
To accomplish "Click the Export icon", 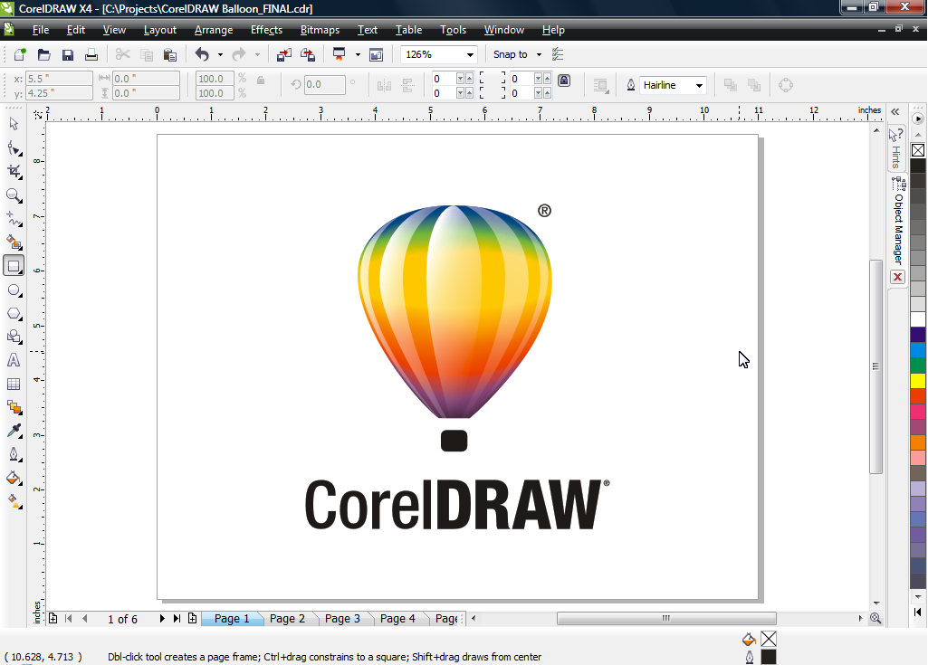I will 308,54.
